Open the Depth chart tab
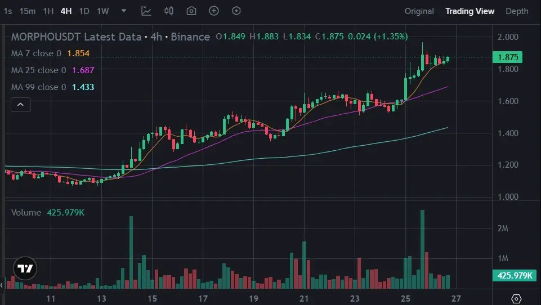Screen dimensions: 541x305 coord(517,11)
